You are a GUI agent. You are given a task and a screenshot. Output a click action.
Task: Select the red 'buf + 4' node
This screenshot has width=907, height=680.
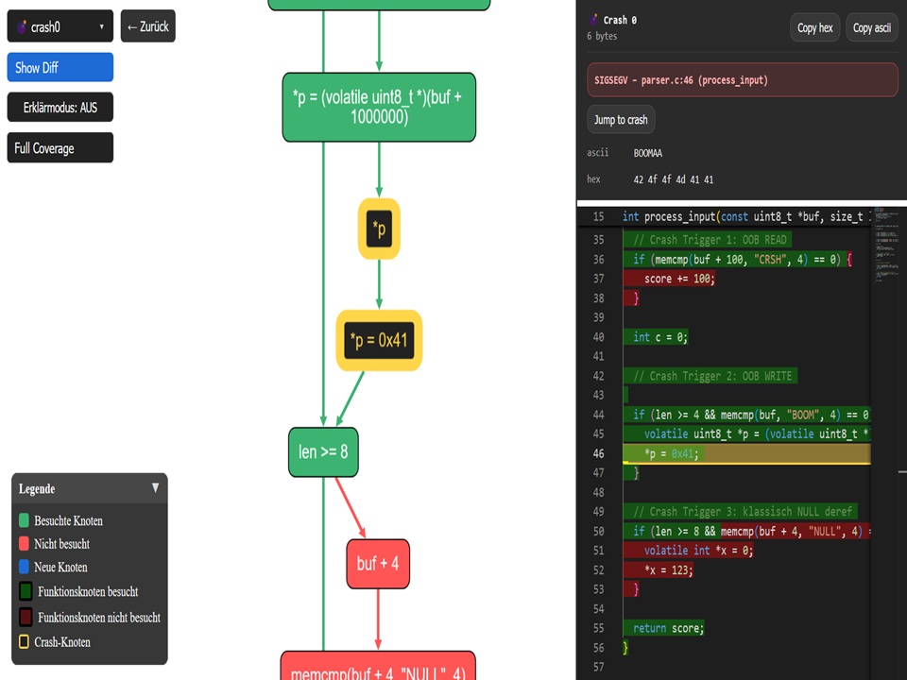(x=378, y=563)
